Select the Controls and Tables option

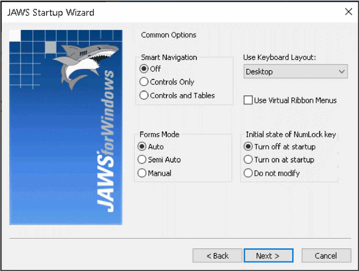(x=144, y=96)
